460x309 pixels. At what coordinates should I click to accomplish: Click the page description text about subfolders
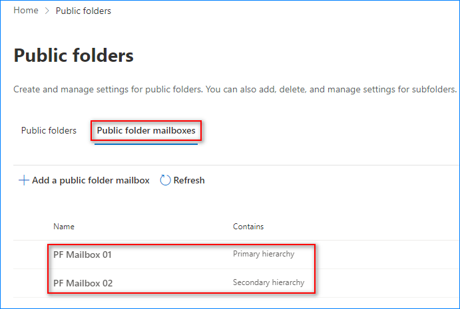click(x=235, y=89)
